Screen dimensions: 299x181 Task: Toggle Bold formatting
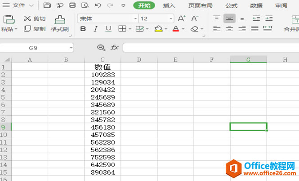[x=83, y=29]
